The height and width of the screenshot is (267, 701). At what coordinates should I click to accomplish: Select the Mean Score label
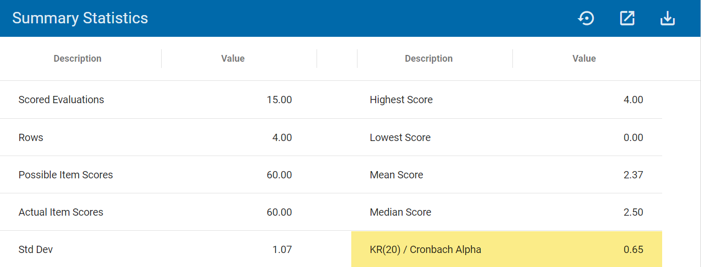[x=396, y=175]
